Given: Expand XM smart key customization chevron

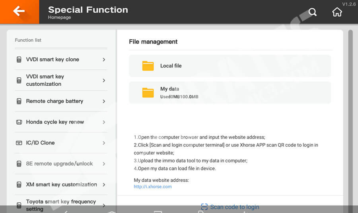Looking at the screenshot, I should click(104, 185).
